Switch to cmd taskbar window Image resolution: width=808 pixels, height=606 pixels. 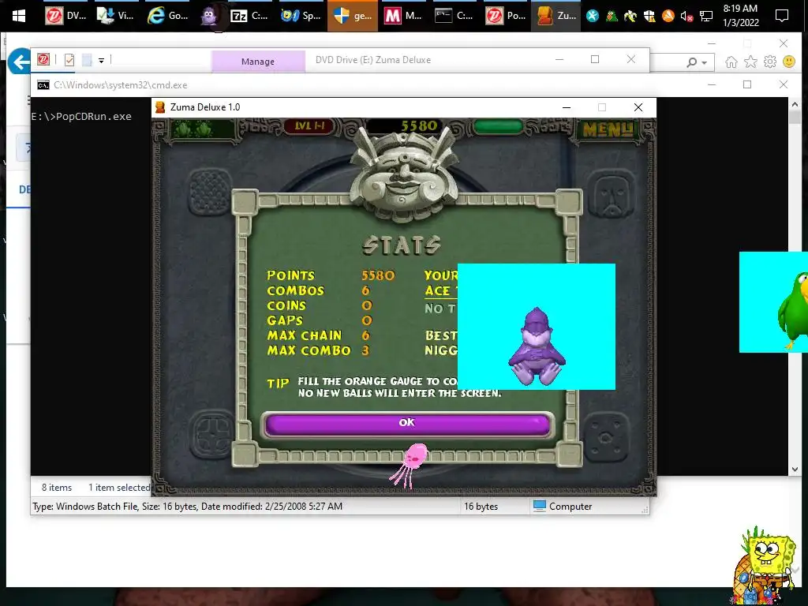454,16
